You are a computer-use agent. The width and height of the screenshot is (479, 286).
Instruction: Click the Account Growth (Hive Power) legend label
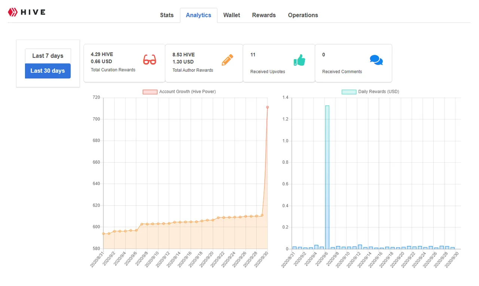click(187, 92)
